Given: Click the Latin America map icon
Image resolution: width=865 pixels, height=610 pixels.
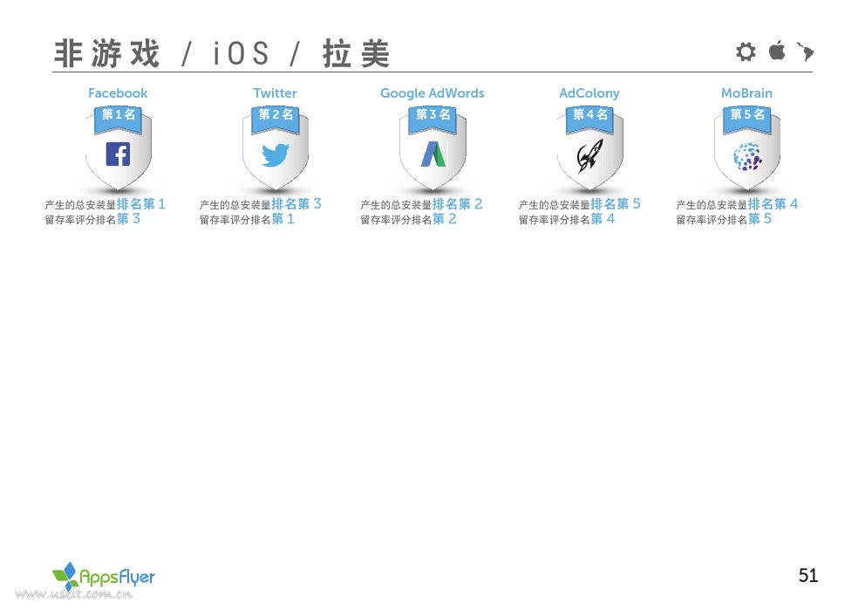Looking at the screenshot, I should (806, 51).
